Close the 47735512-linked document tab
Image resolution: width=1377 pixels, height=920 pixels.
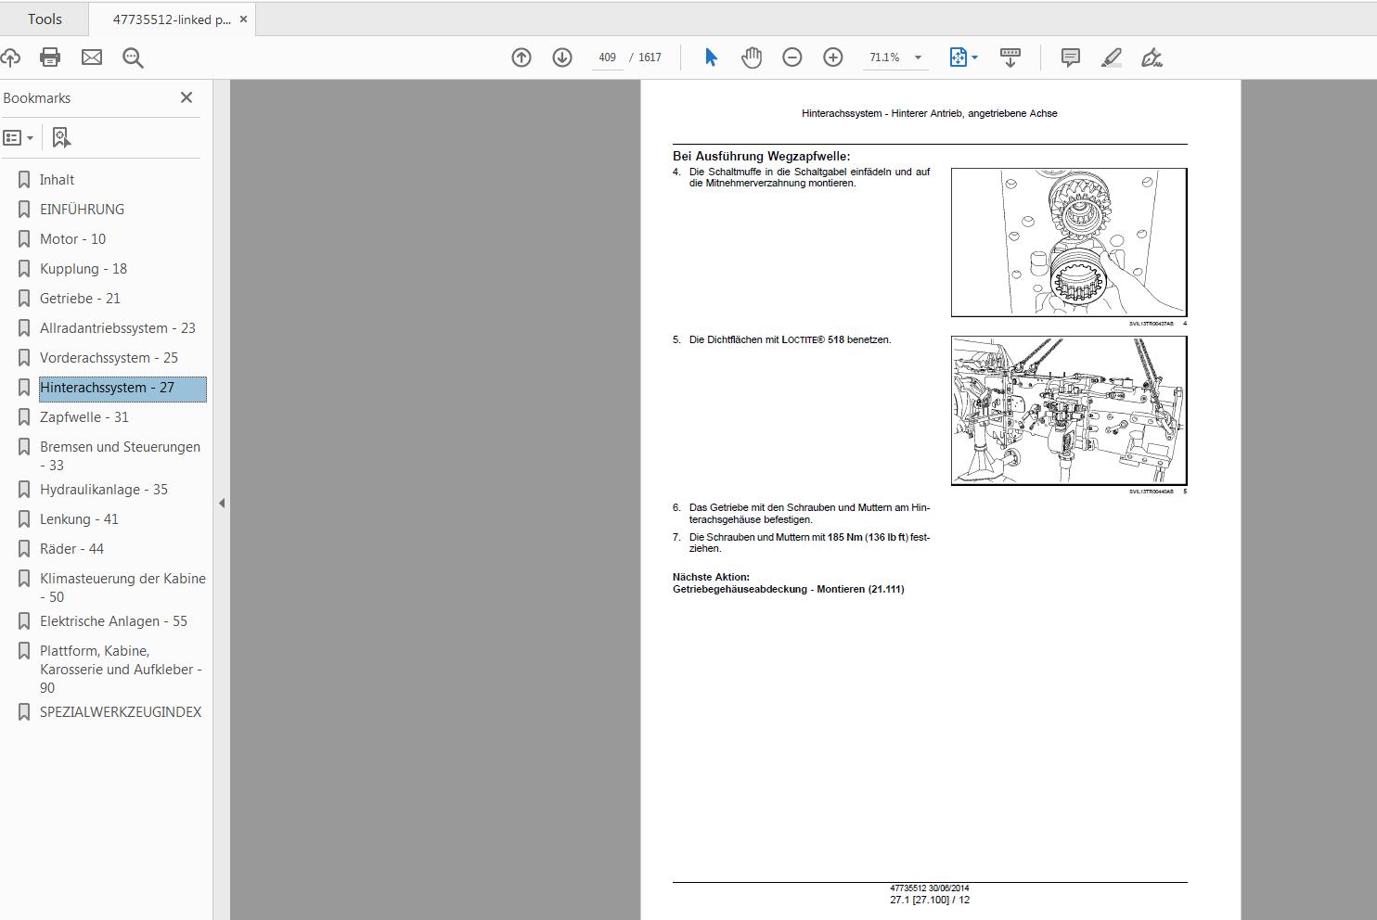(244, 19)
